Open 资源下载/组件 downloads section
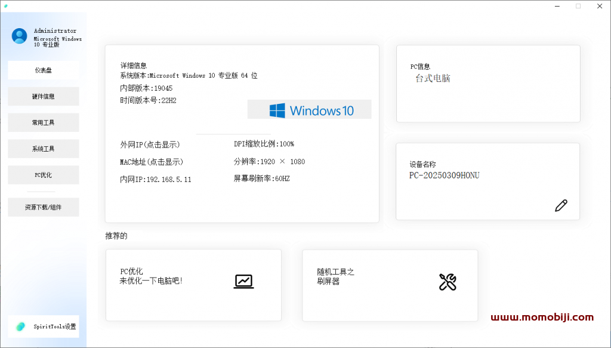Screen dimensions: 611x348 point(43,207)
